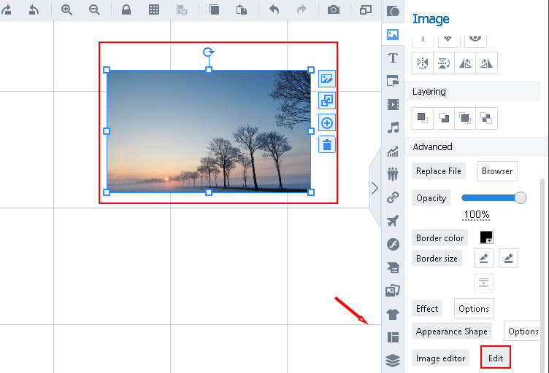The image size is (549, 373).
Task: Click the second flip icon in panel
Action: coord(444,63)
